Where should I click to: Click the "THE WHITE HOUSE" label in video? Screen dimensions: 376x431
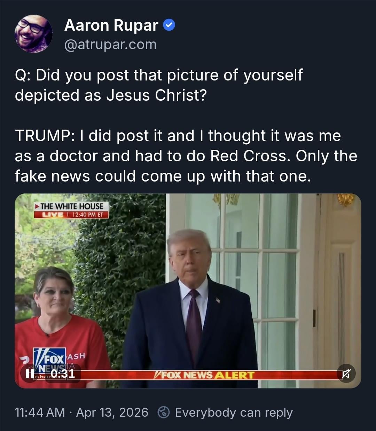[72, 206]
